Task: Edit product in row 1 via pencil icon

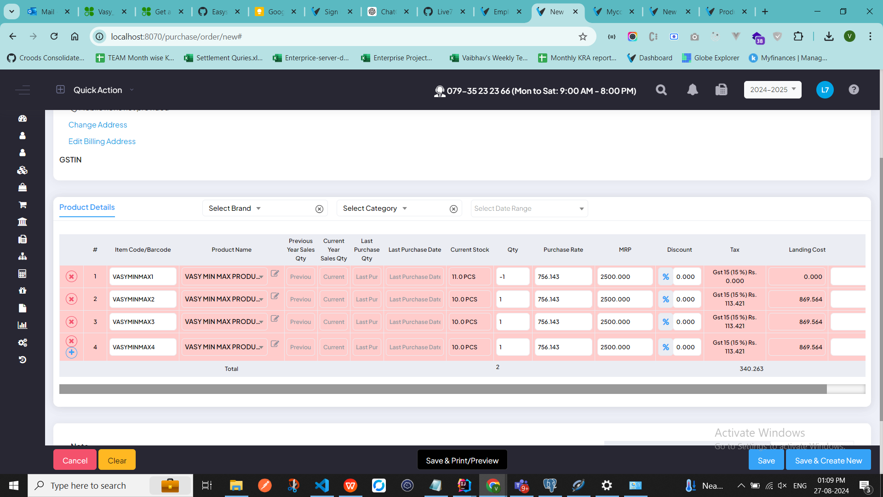Action: (x=275, y=273)
